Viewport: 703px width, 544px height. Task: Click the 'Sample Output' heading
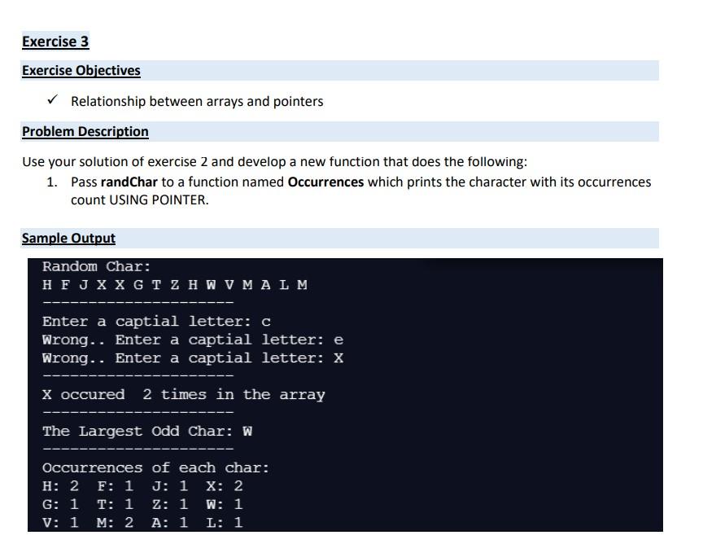point(68,239)
